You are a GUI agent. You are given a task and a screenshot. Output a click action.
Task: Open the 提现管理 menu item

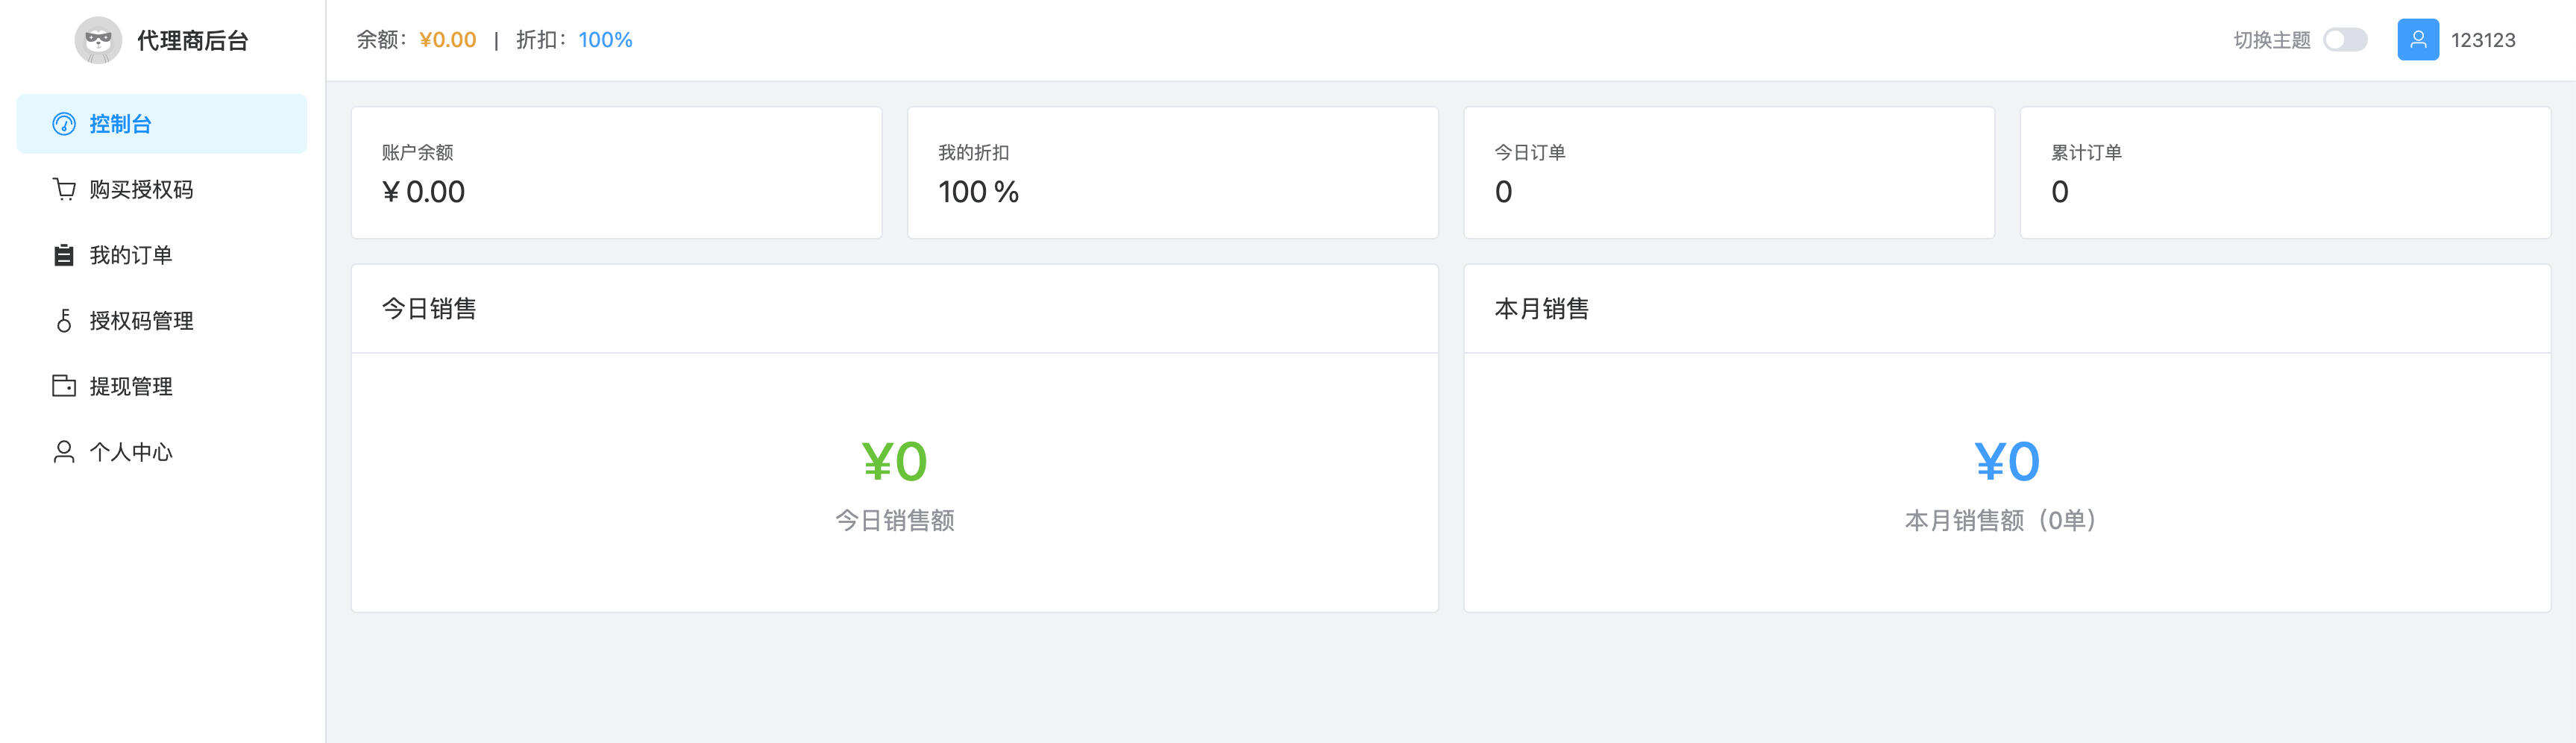pyautogui.click(x=130, y=386)
